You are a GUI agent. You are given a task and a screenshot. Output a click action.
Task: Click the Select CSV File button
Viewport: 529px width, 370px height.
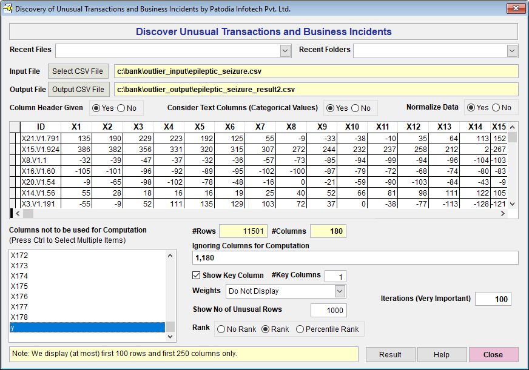pyautogui.click(x=78, y=71)
